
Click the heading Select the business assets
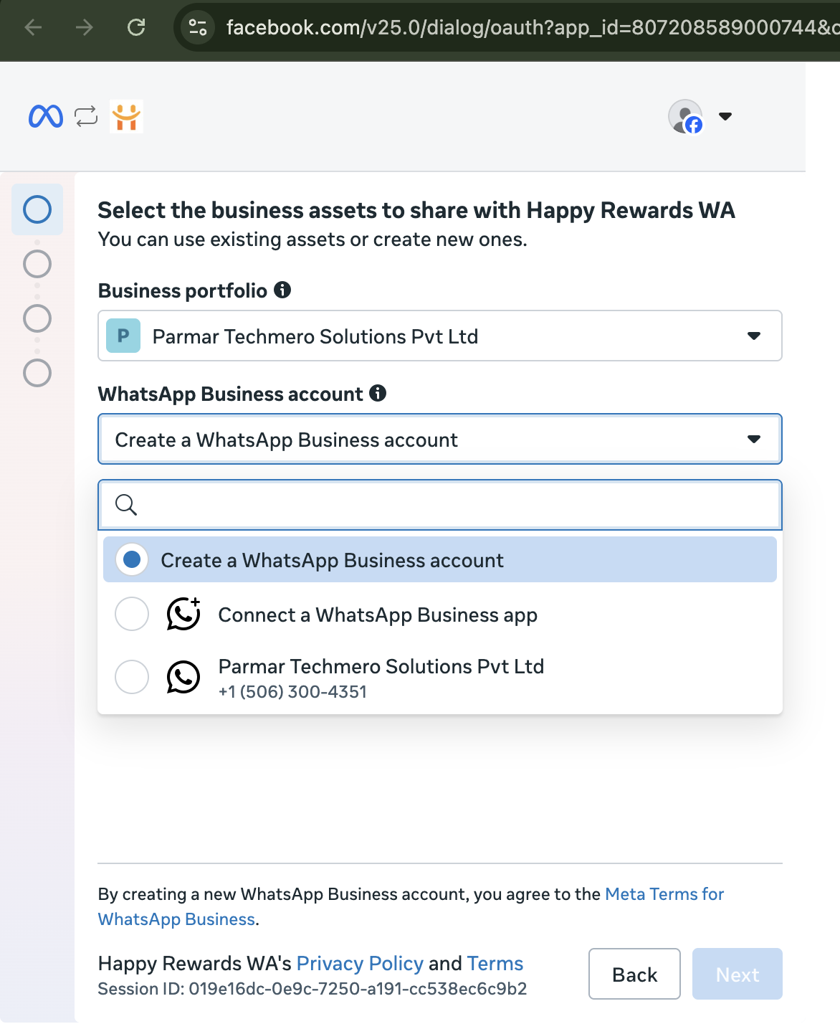(416, 210)
